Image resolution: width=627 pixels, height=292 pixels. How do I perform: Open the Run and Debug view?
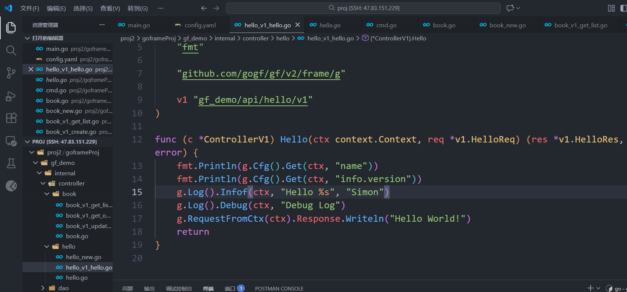pos(11,96)
